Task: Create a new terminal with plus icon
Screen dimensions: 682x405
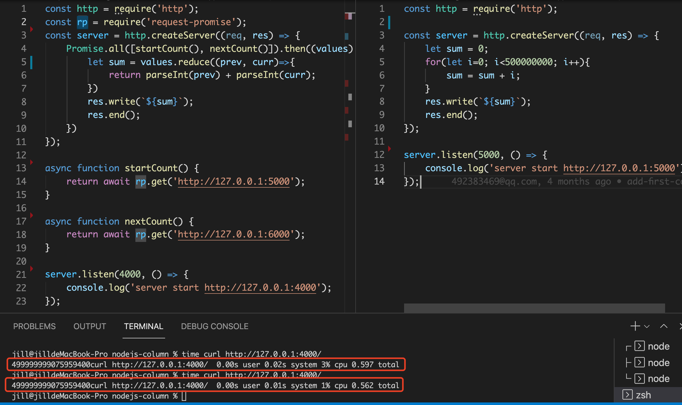Action: [635, 326]
